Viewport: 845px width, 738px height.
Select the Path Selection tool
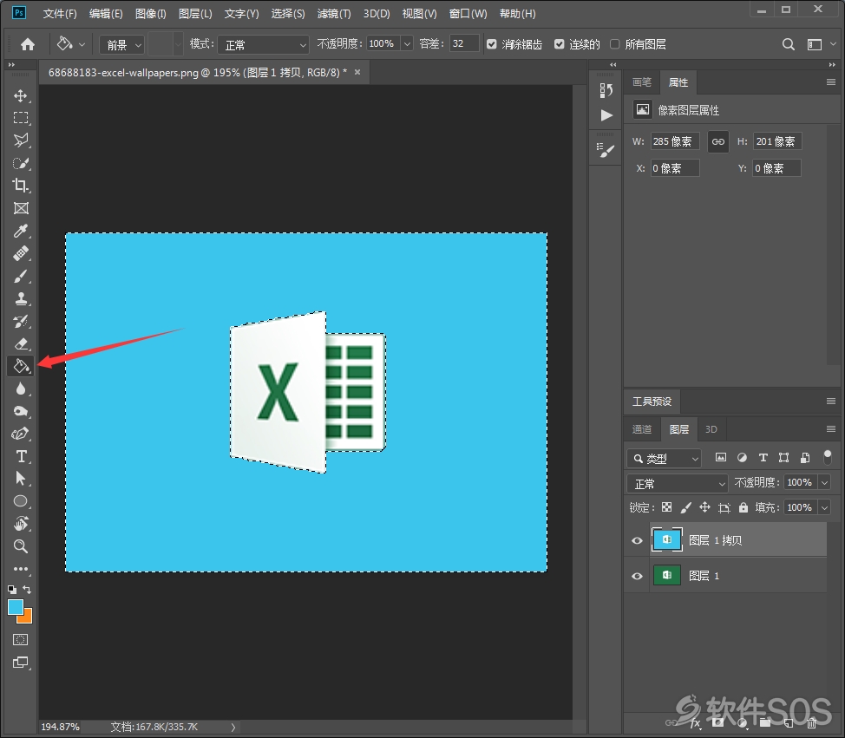tap(21, 479)
